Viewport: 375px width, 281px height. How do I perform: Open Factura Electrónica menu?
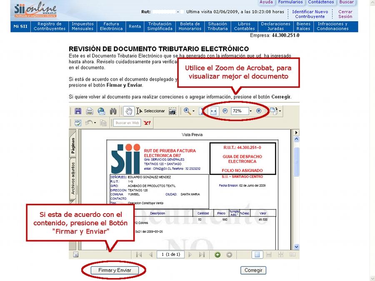[x=111, y=26]
